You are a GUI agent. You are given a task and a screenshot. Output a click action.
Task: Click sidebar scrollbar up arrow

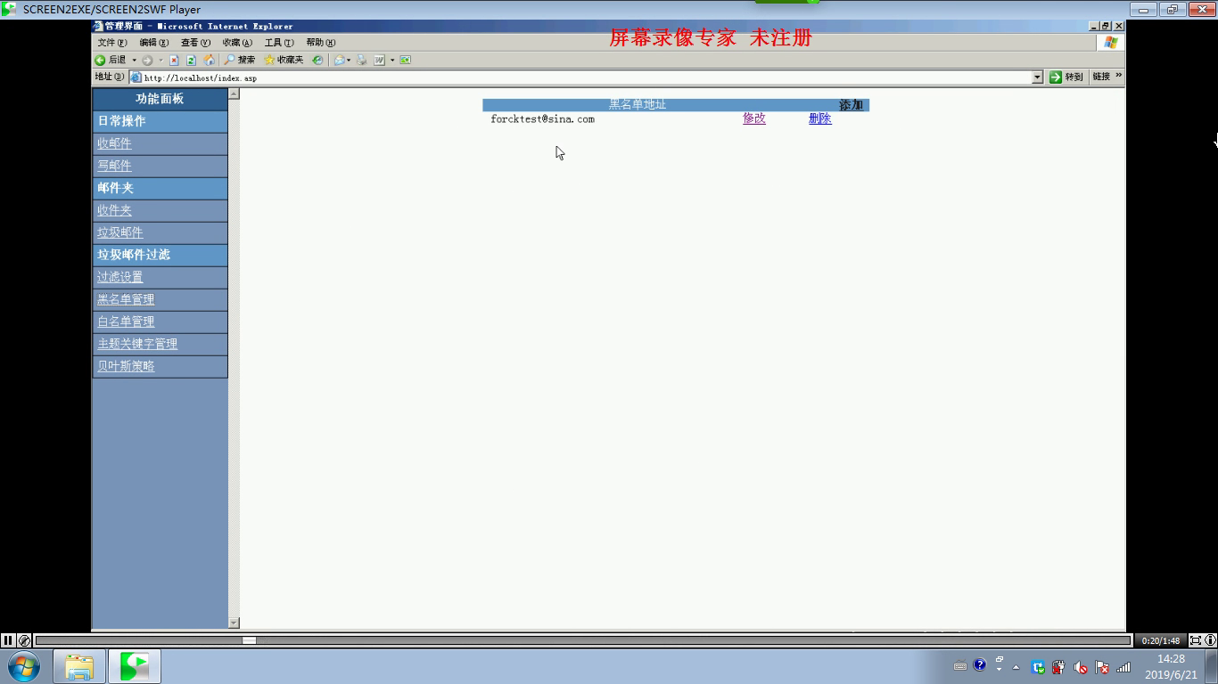click(234, 94)
